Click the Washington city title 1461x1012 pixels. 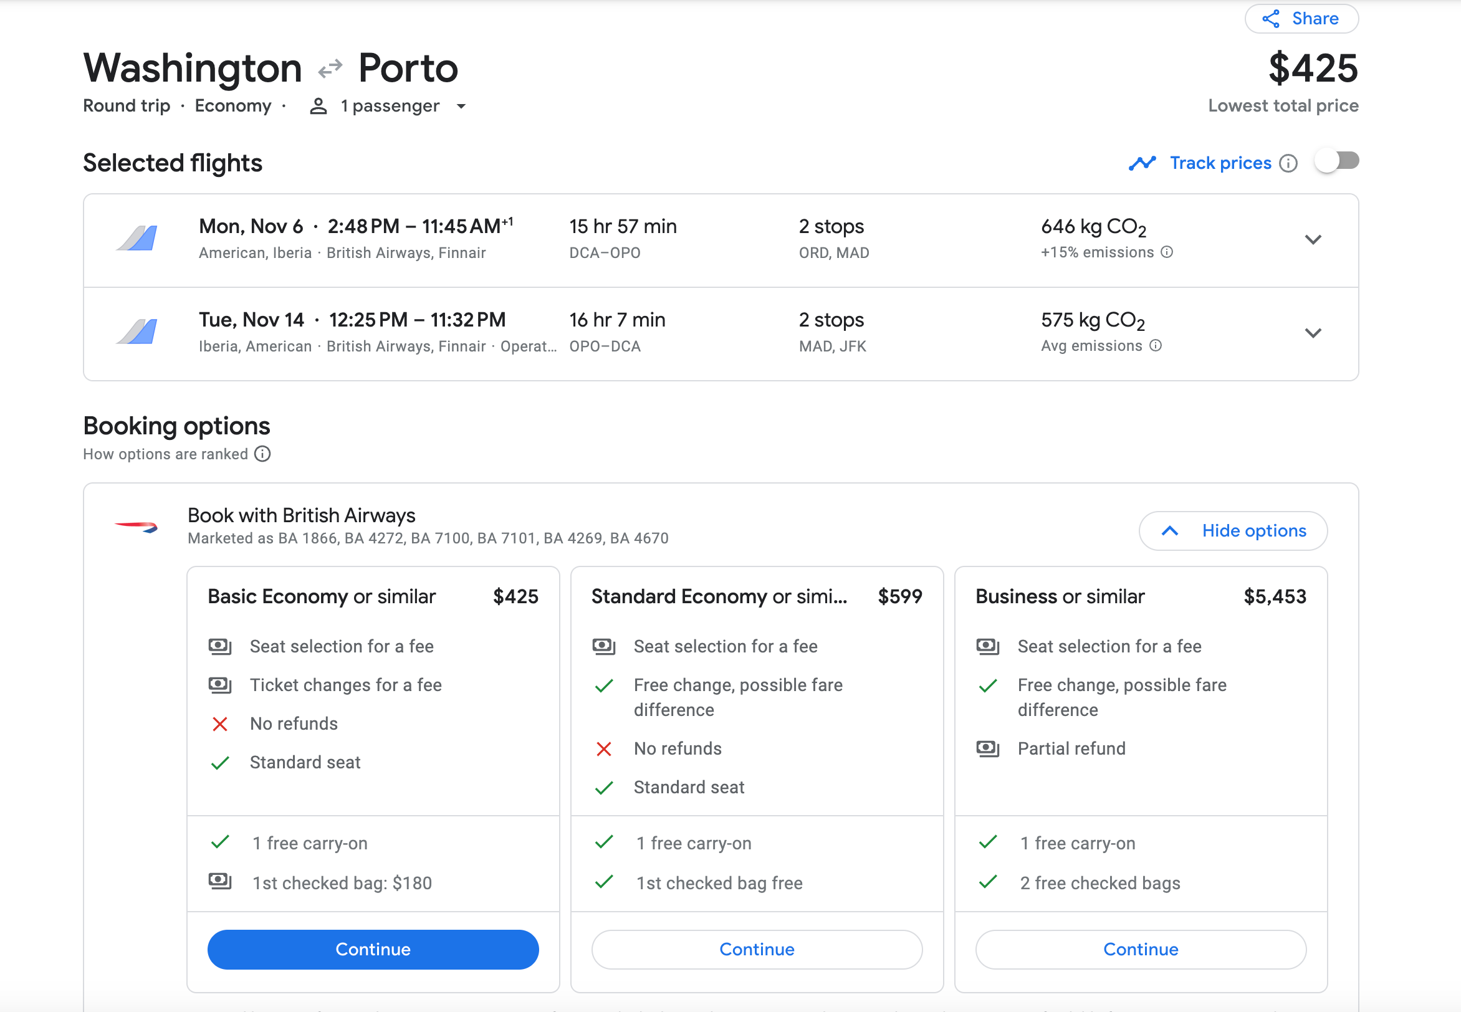pos(193,68)
